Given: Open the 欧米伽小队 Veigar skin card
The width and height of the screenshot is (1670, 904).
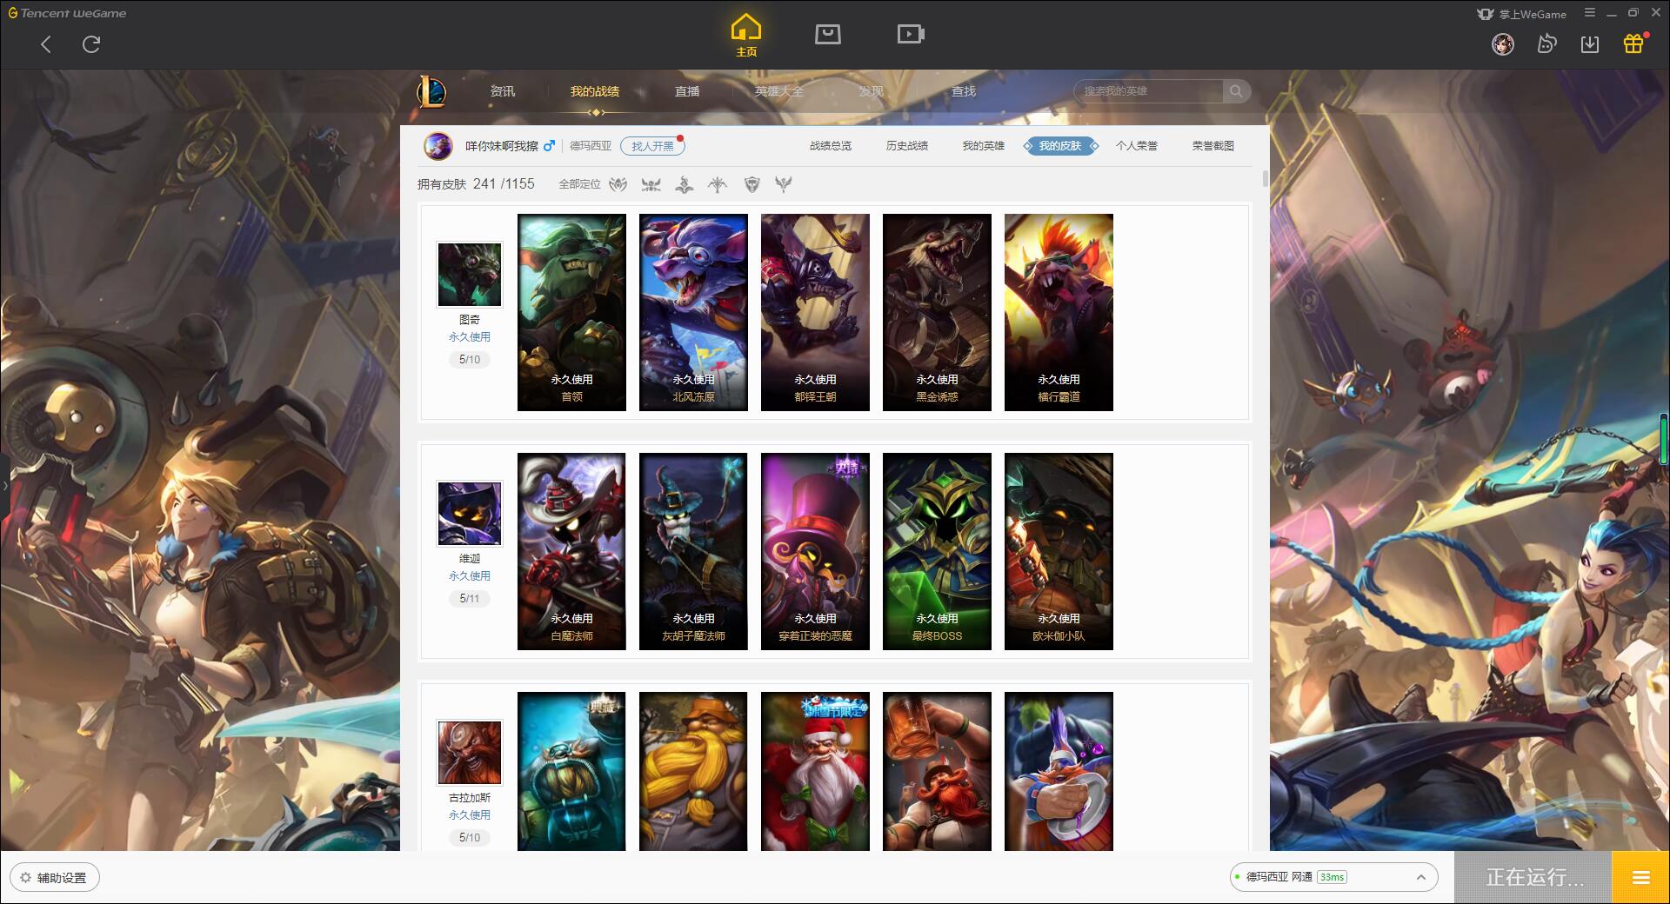Looking at the screenshot, I should click(1059, 551).
